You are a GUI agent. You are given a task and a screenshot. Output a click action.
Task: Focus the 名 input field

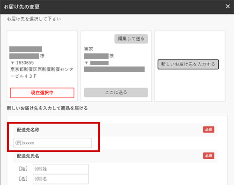(61, 179)
